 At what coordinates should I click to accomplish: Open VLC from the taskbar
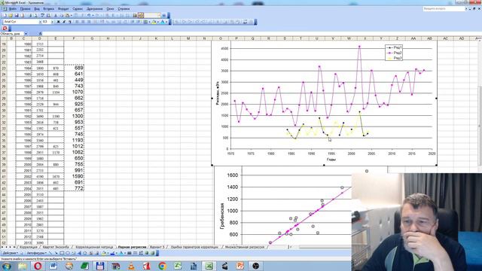131,266
